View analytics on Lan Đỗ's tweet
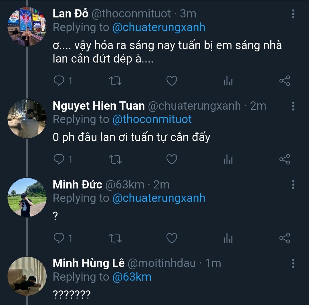This screenshot has height=305, width=309. tap(228, 81)
